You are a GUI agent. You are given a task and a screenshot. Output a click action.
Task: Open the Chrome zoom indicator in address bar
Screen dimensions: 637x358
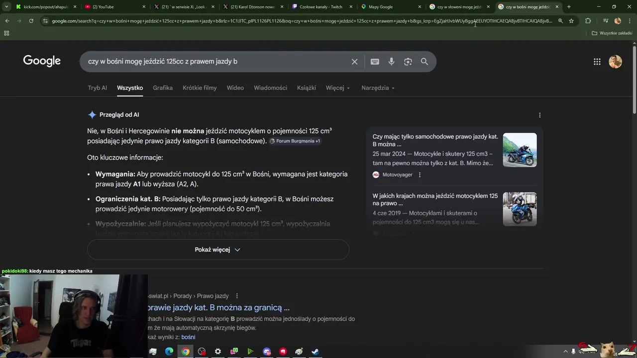(560, 21)
